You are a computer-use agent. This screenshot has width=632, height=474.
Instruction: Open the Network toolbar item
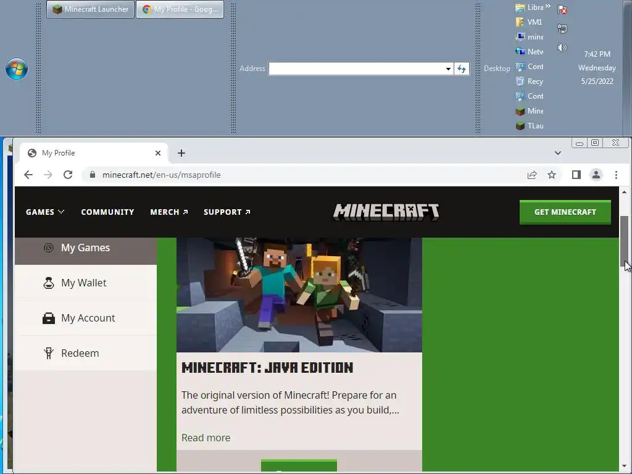529,52
